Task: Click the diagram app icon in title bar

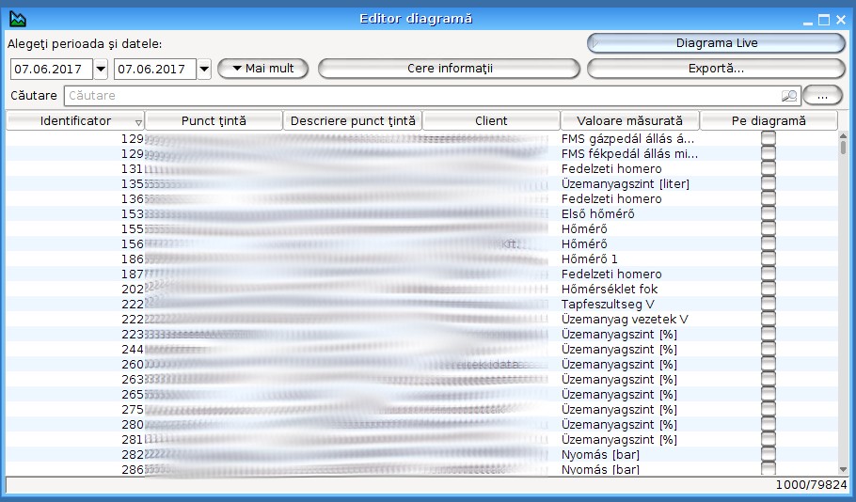Action: click(17, 19)
